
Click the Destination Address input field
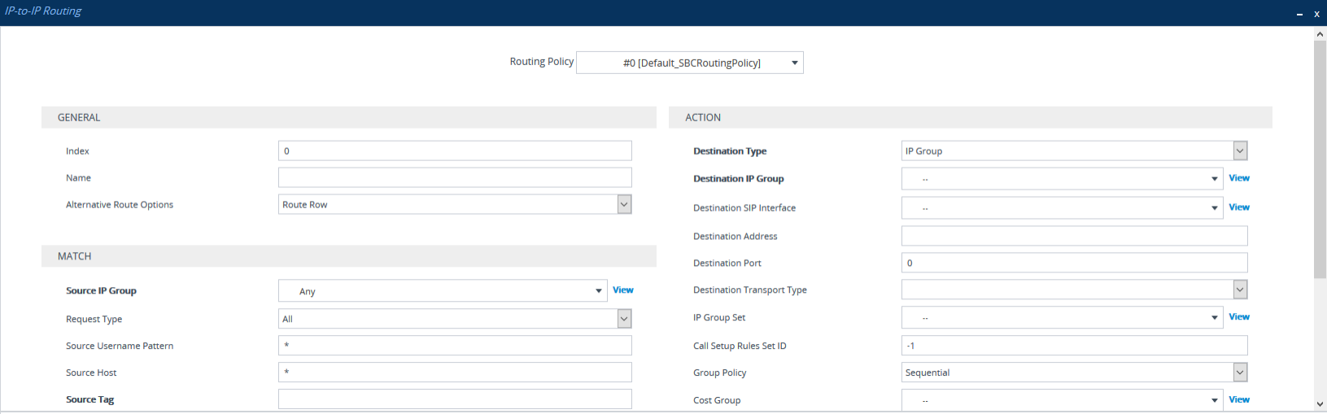(x=1073, y=236)
